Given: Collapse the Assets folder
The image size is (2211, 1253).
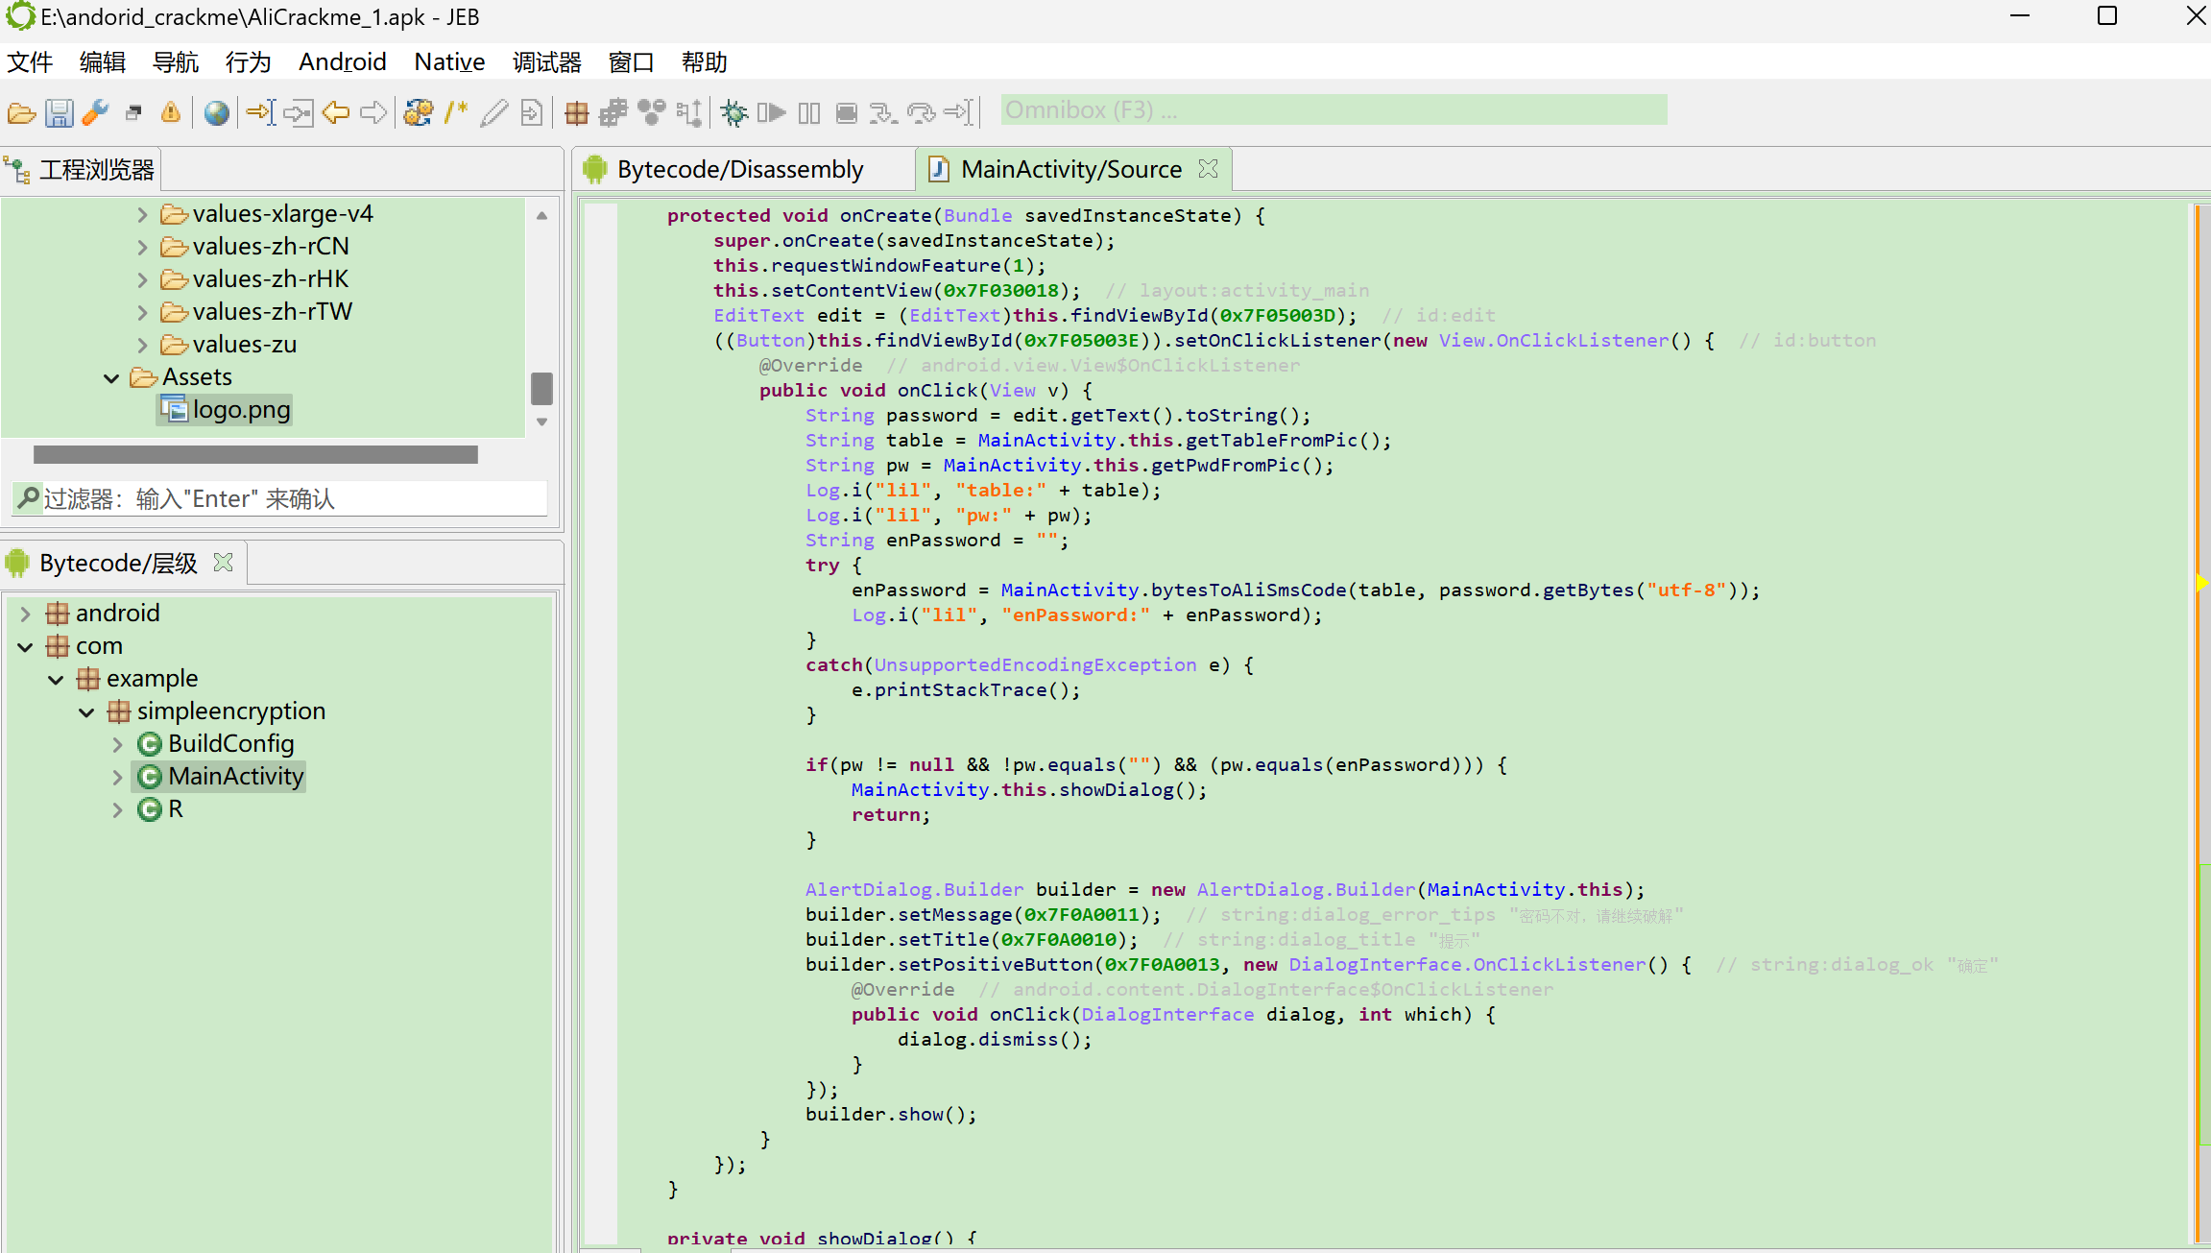Looking at the screenshot, I should pos(111,377).
